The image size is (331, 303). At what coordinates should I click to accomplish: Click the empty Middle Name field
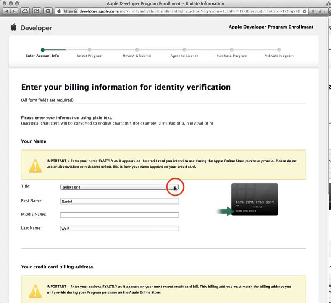coord(119,215)
